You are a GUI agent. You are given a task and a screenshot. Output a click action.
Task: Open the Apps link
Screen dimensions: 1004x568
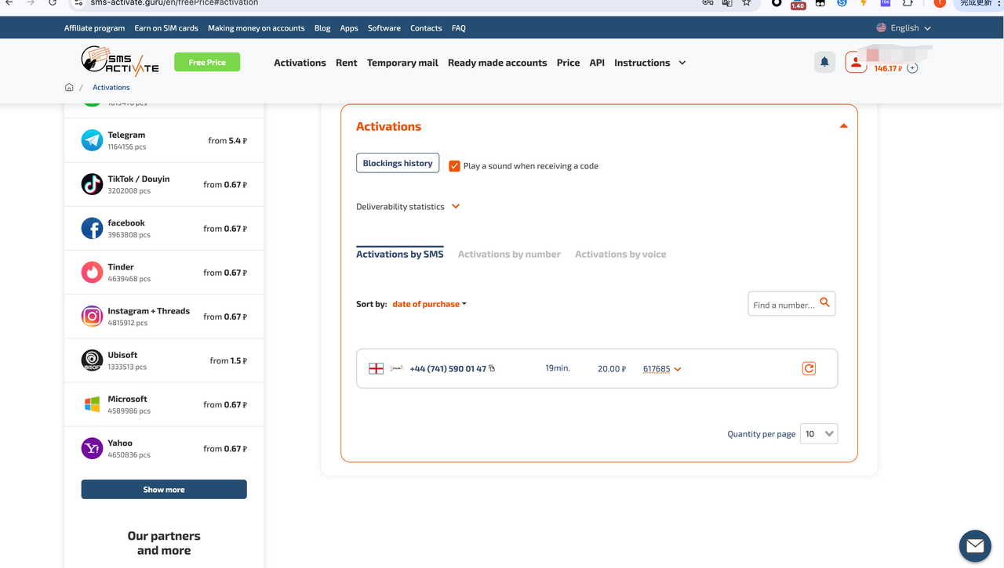349,27
